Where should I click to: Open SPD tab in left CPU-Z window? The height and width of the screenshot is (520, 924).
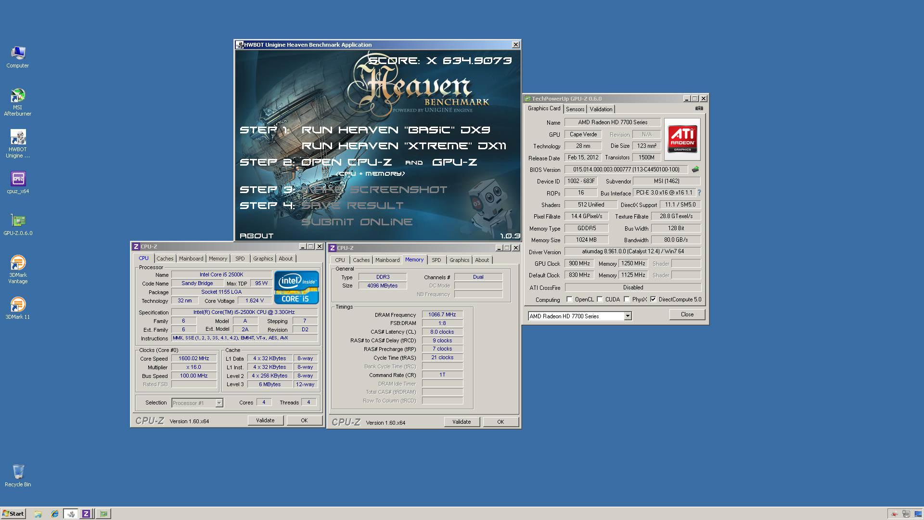(240, 259)
